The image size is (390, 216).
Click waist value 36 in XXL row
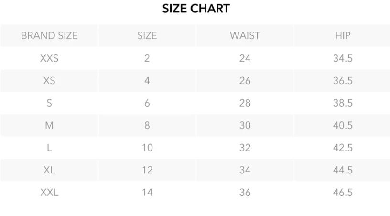pyautogui.click(x=245, y=193)
